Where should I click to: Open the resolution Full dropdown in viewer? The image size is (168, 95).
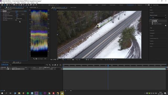82,60
